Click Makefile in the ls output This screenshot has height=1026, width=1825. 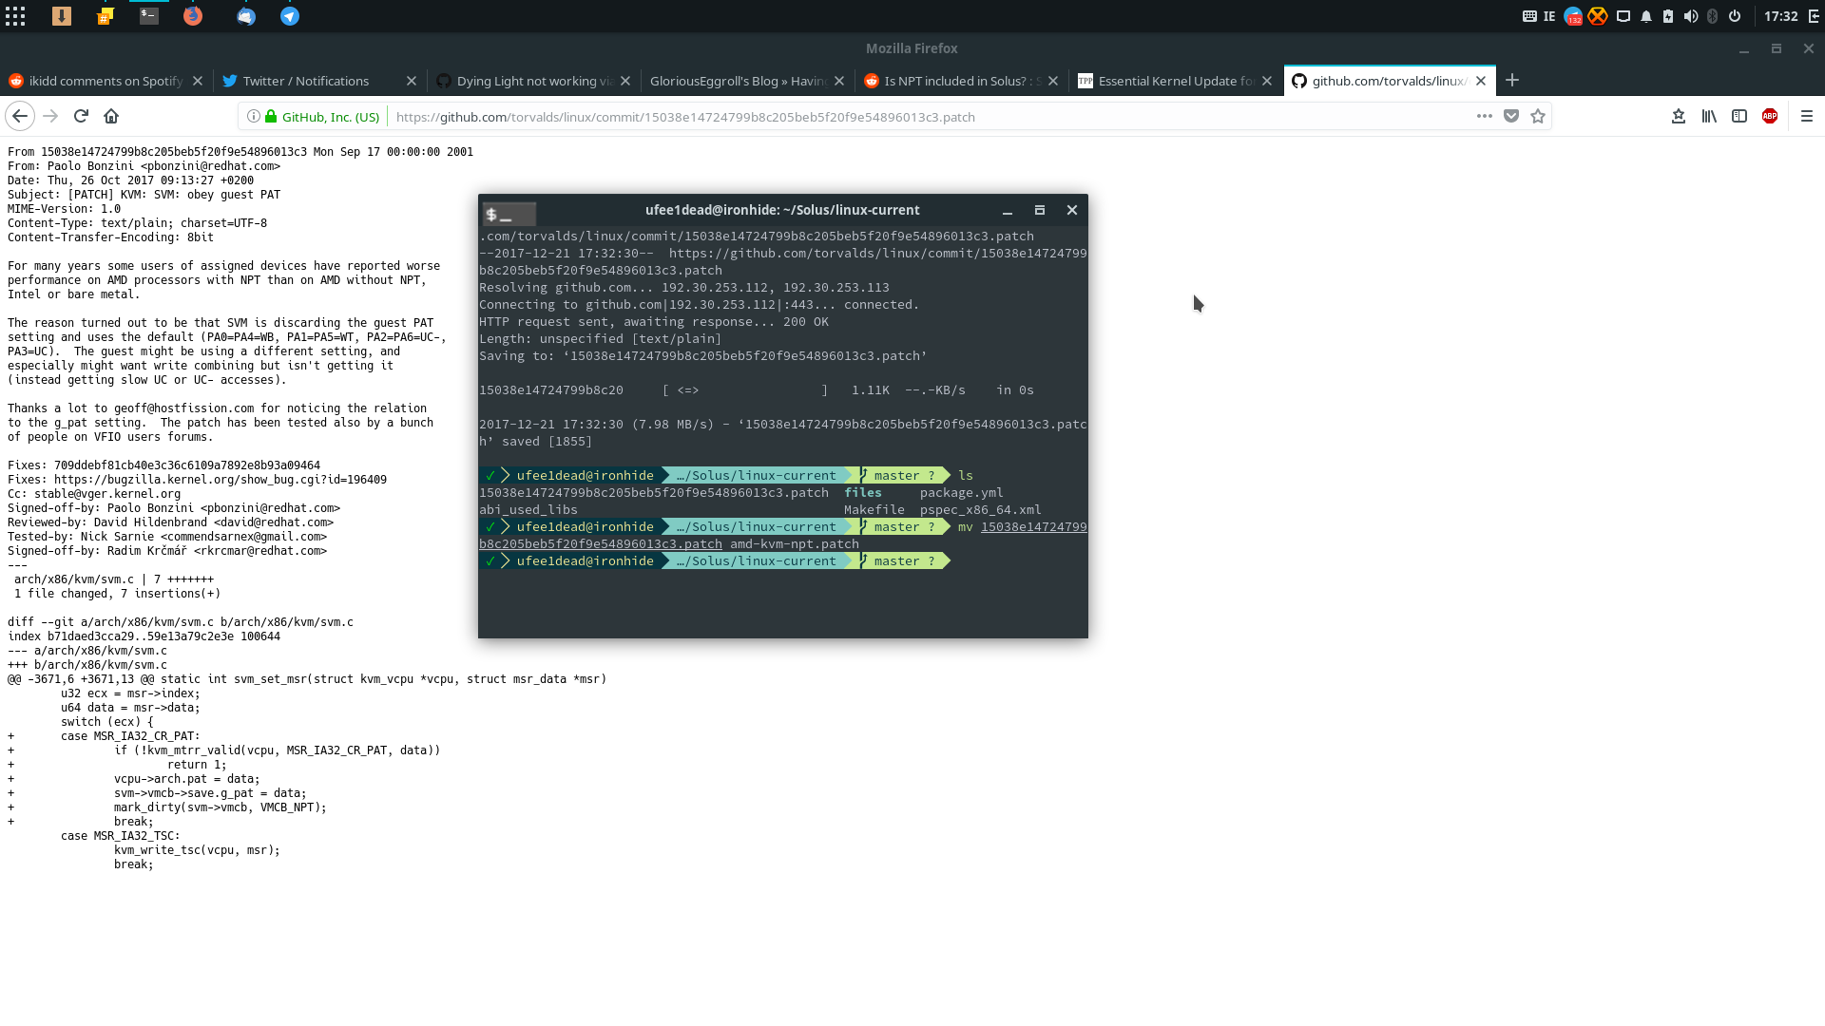point(874,510)
